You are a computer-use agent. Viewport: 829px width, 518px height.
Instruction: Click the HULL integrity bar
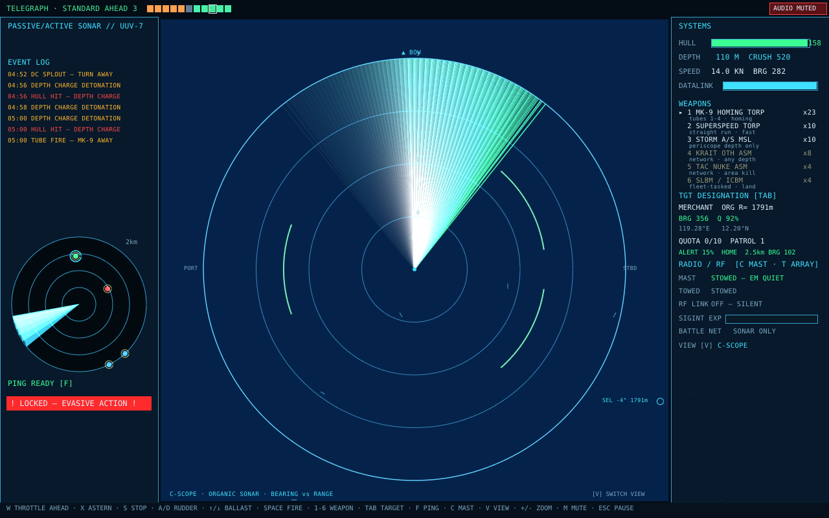point(760,43)
